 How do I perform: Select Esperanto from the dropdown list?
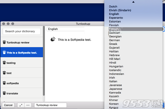[x=116, y=18]
